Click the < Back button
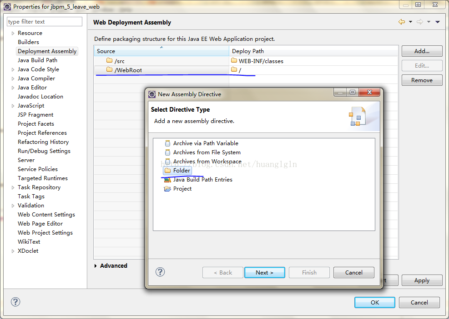 click(x=223, y=272)
